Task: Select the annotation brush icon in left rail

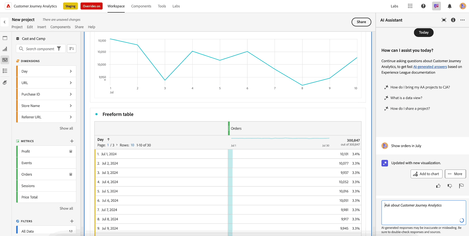Action: point(5,83)
